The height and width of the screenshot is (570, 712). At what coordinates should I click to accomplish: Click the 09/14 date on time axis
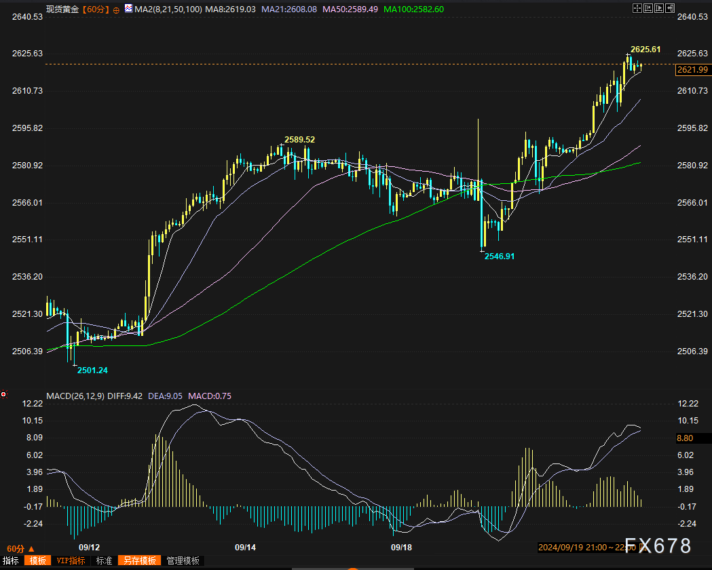tap(245, 547)
